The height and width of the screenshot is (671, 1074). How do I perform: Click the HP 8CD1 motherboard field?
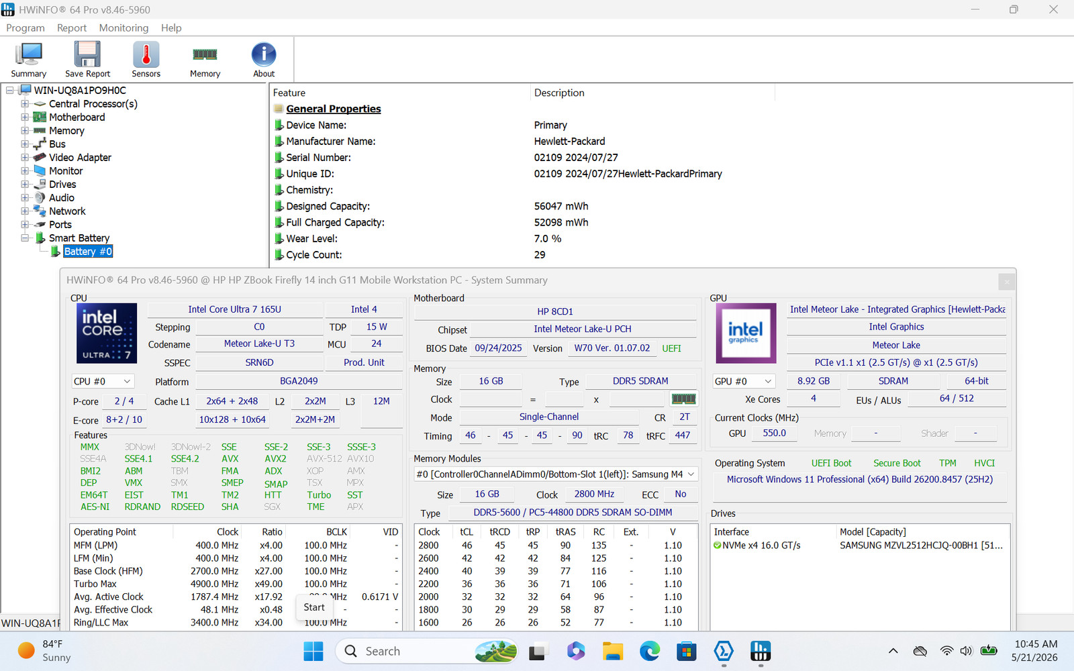(555, 311)
